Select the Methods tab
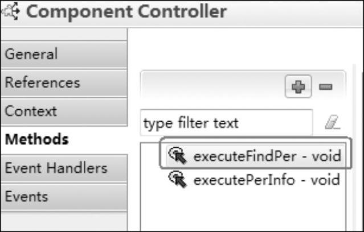Screen dimensions: 364x232 tap(64, 140)
